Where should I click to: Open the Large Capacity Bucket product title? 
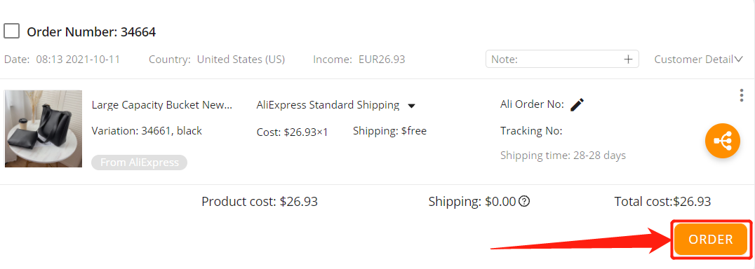pyautogui.click(x=162, y=104)
